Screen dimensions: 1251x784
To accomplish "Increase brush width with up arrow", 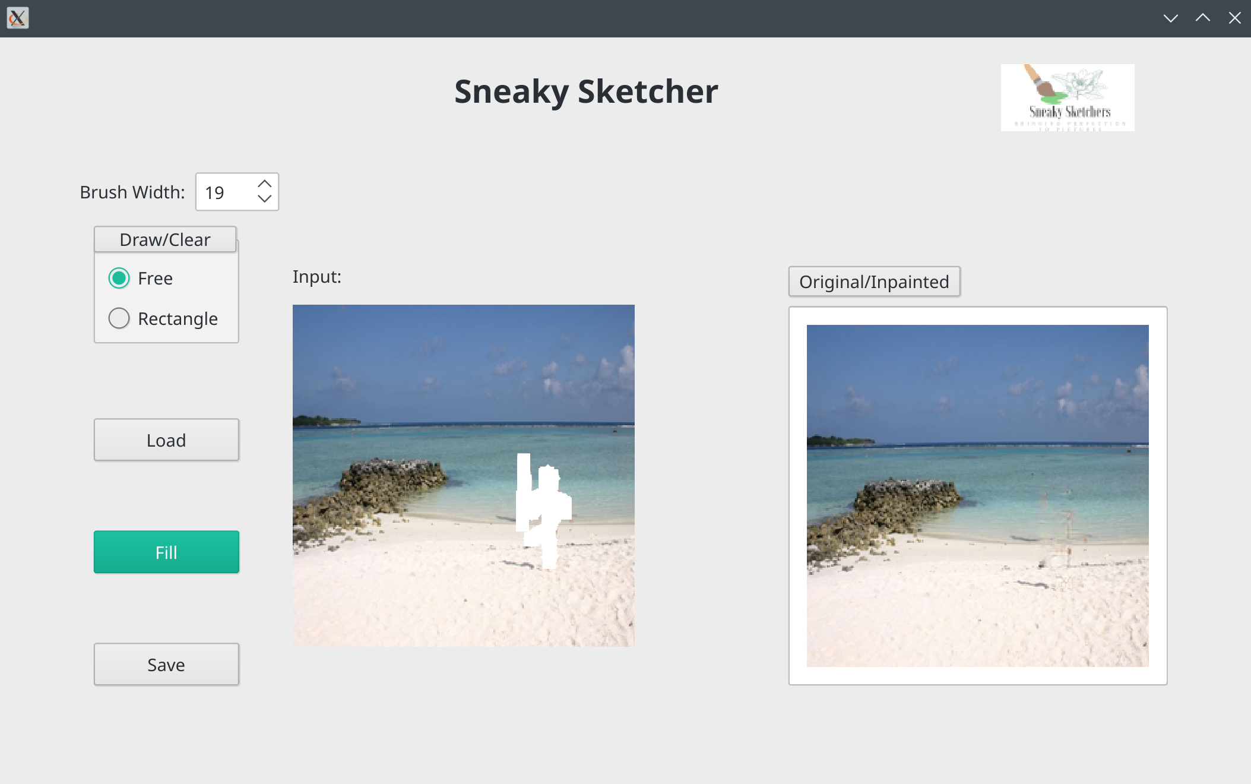I will (x=265, y=184).
